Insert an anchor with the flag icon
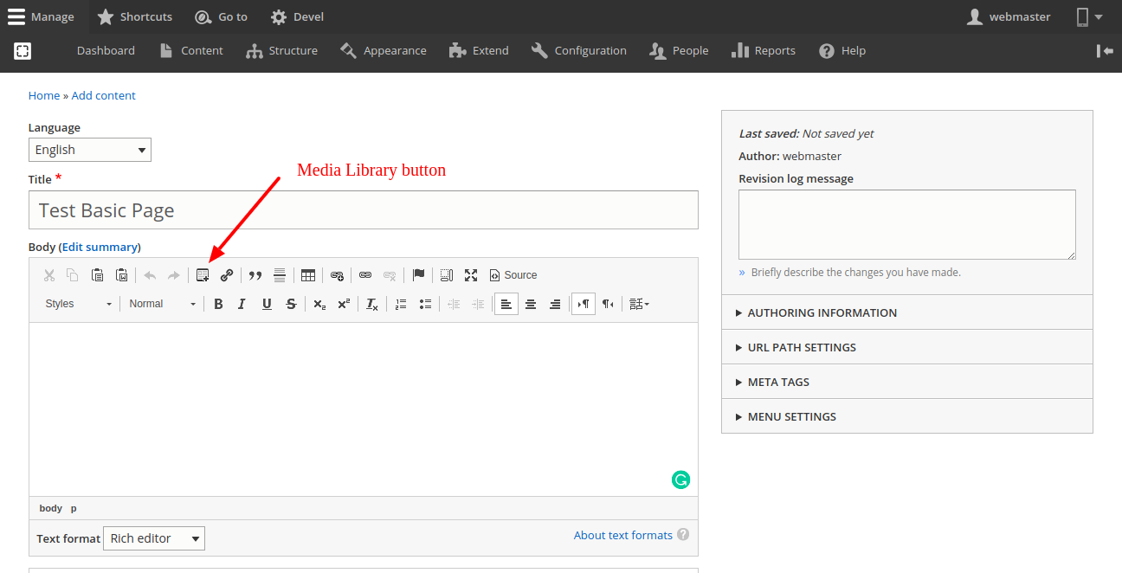The width and height of the screenshot is (1122, 573). point(418,275)
